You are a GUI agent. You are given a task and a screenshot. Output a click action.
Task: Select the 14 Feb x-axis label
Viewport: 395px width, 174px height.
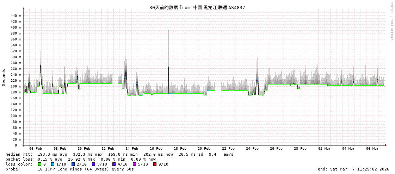coord(132,149)
